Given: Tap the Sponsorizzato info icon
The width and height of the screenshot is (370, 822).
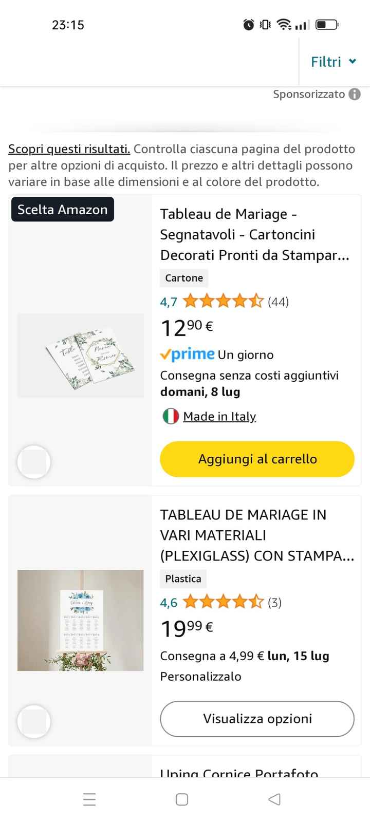Looking at the screenshot, I should pos(355,95).
